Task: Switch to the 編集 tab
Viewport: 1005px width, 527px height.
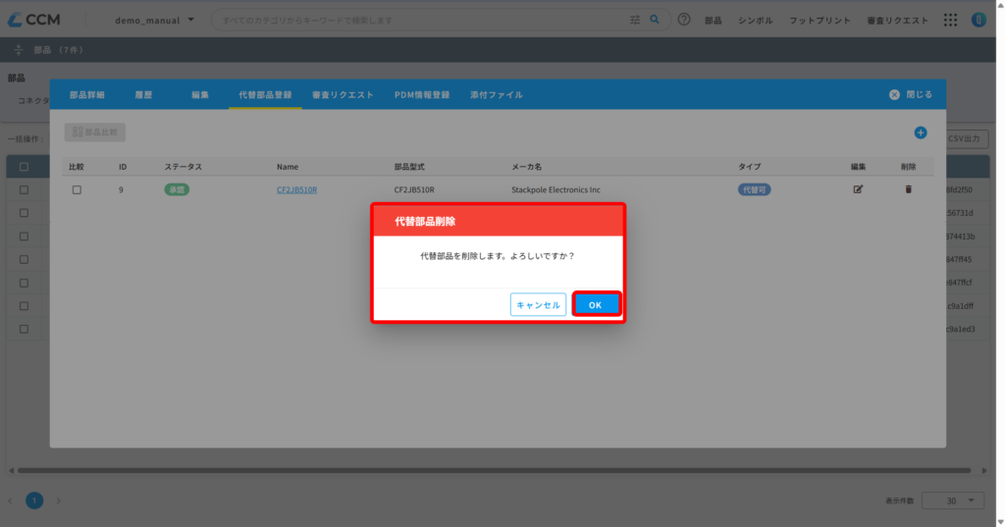Action: pos(200,95)
